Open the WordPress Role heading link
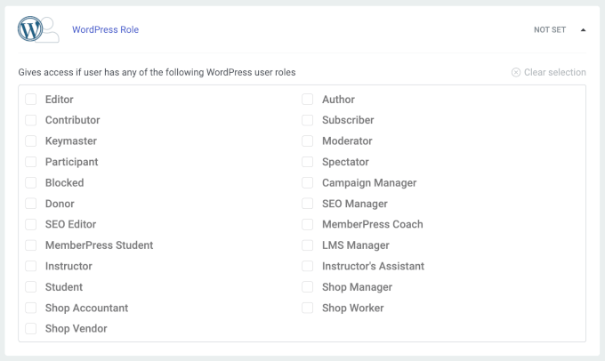 (105, 29)
